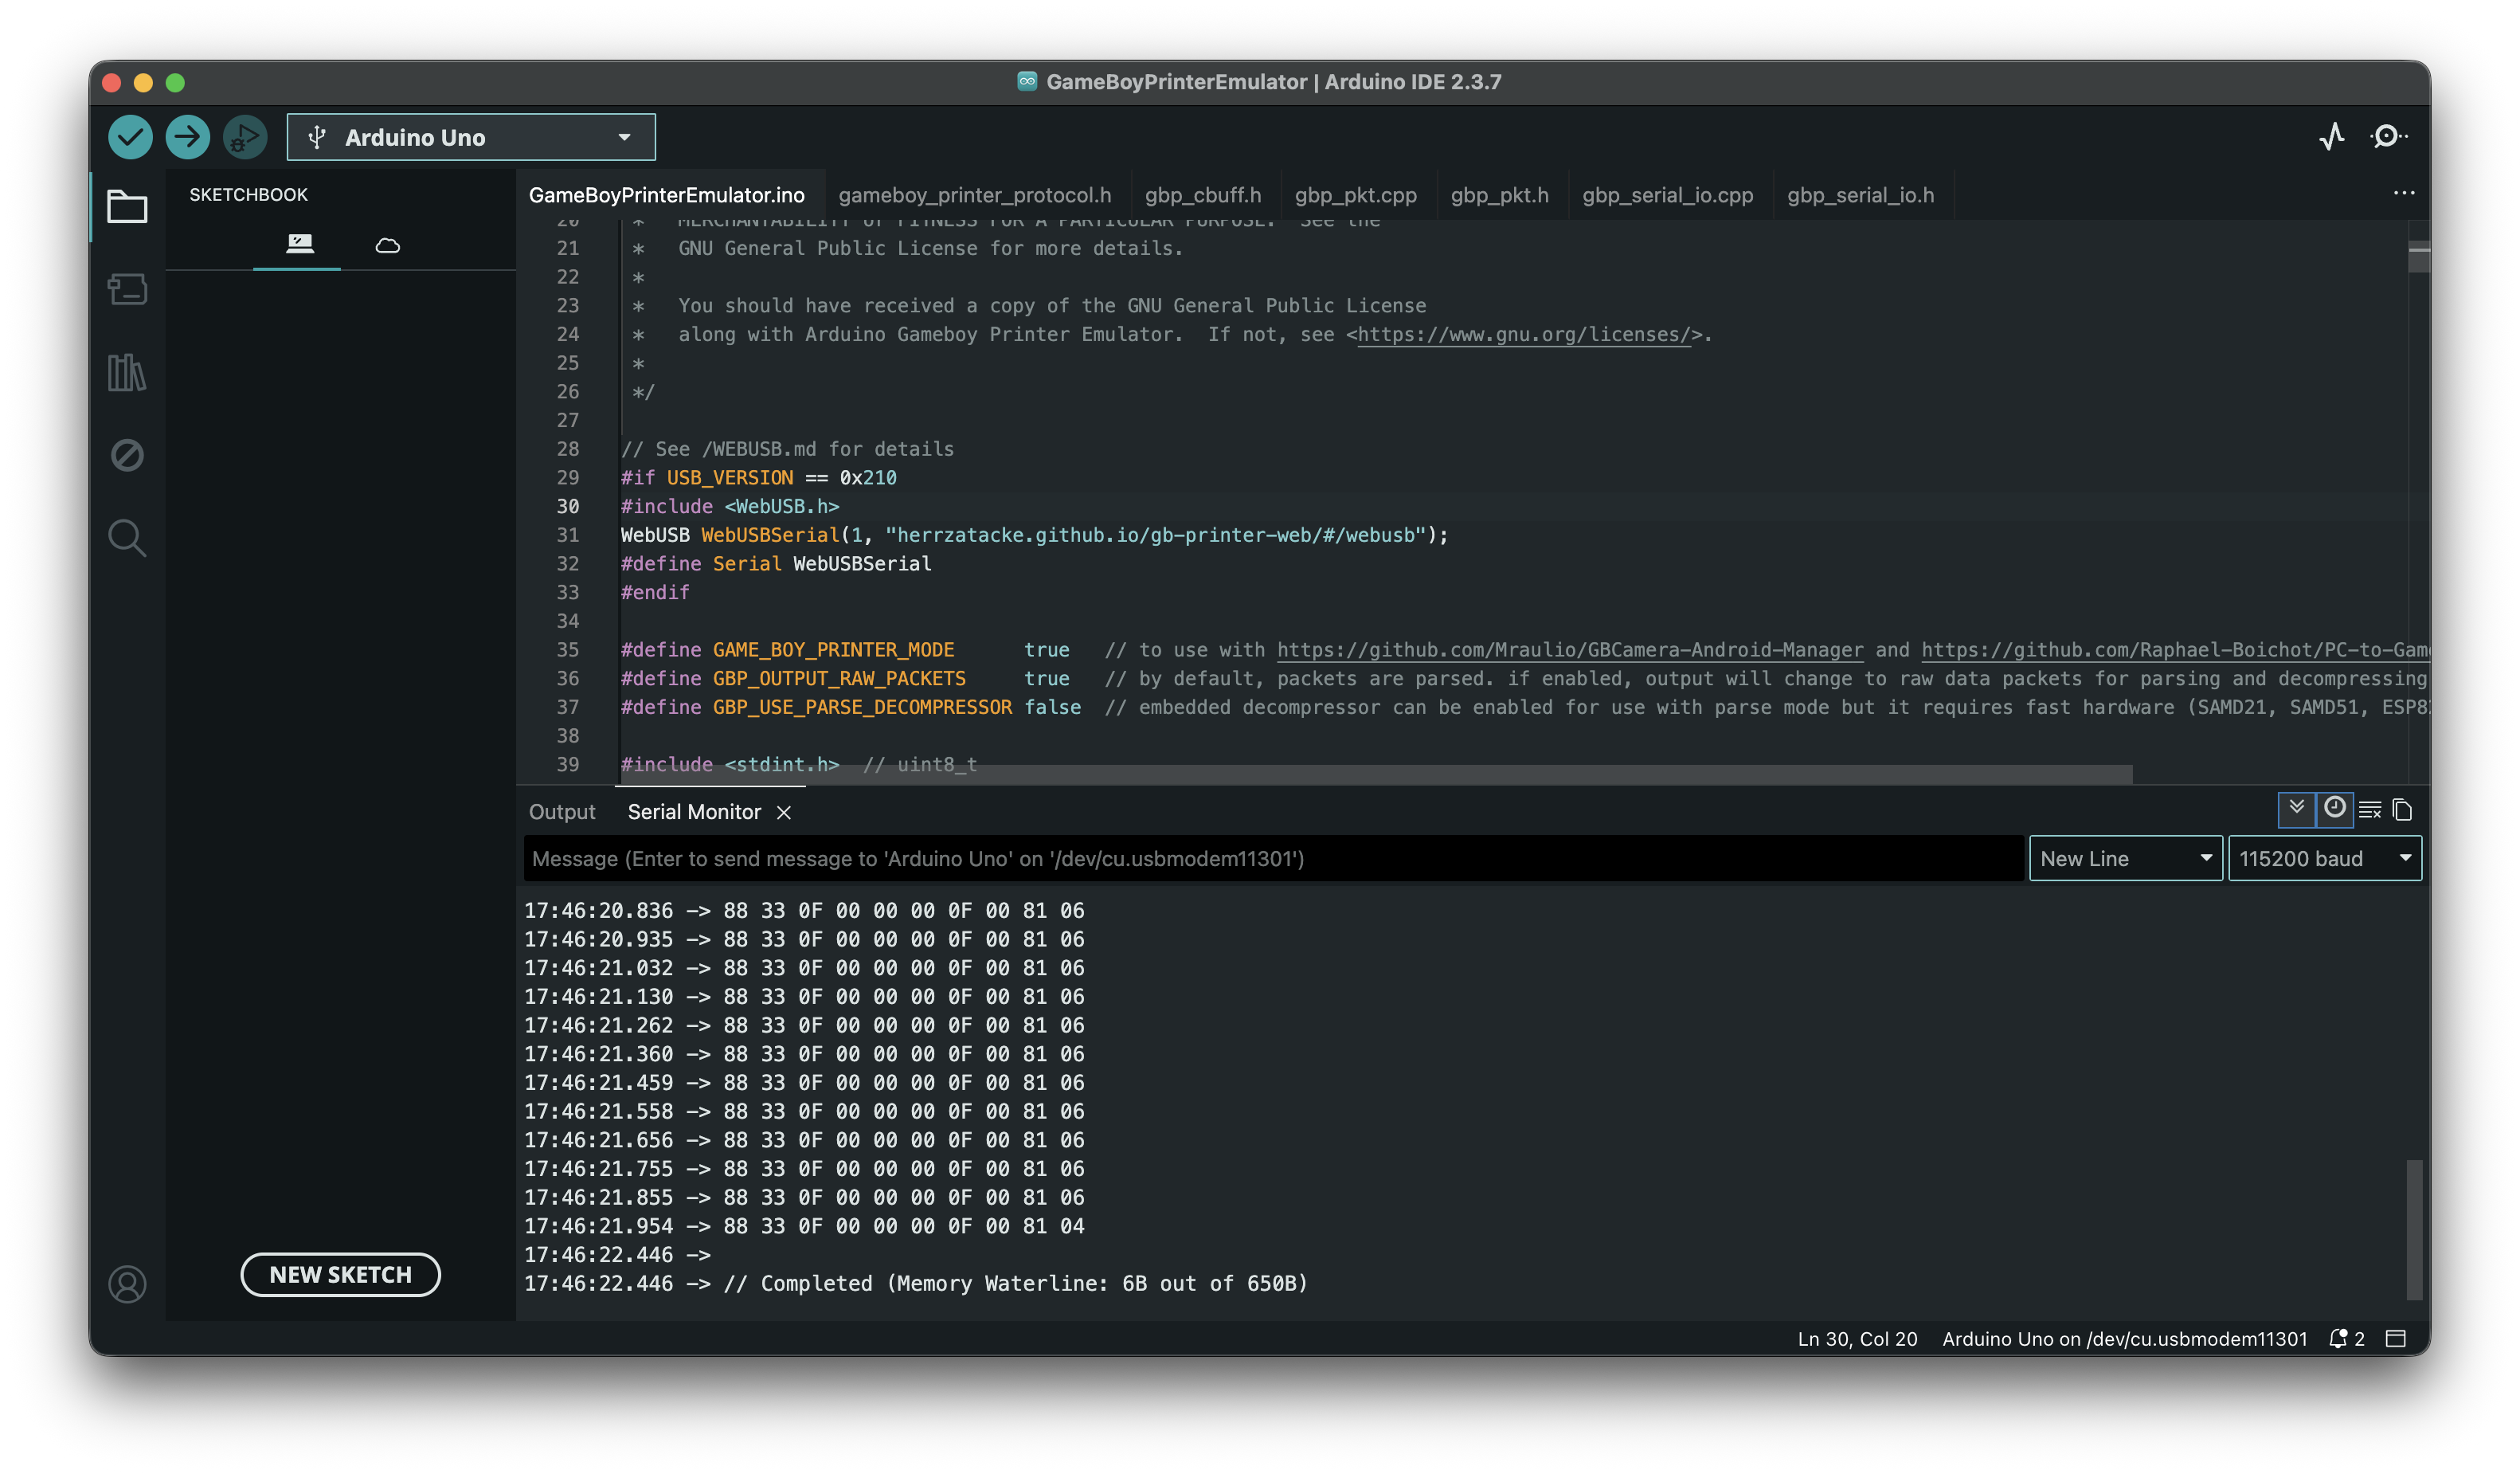The width and height of the screenshot is (2520, 1474).
Task: Open the Search sidebar icon
Action: point(127,539)
